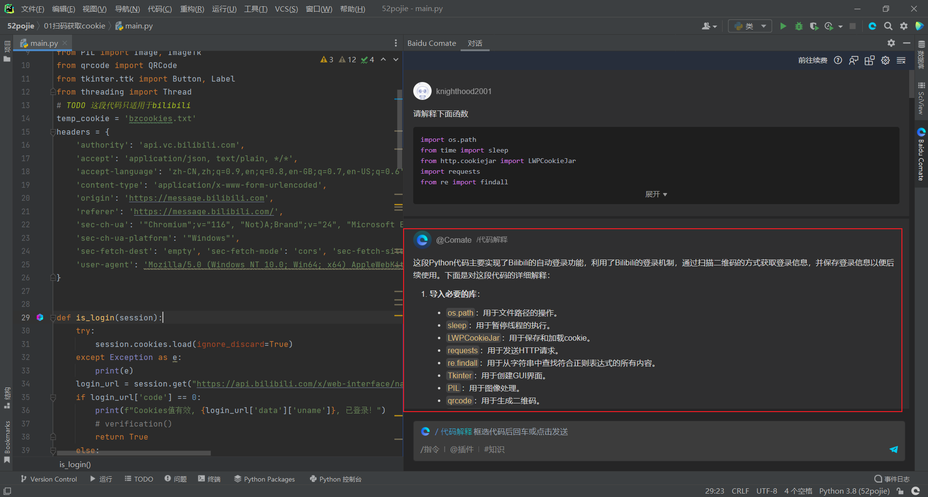Open the Baidu Comate side strip button
The width and height of the screenshot is (928, 497).
click(x=921, y=154)
